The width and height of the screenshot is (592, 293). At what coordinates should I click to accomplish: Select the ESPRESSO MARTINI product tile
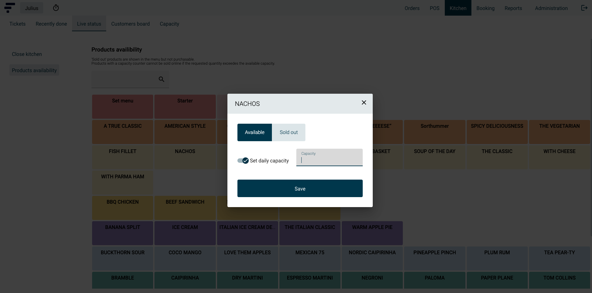click(x=309, y=280)
